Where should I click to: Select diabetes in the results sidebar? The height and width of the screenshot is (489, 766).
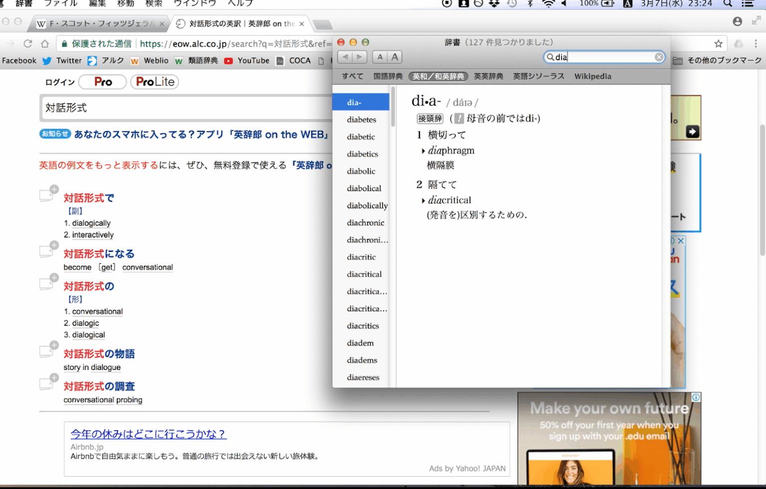click(x=361, y=120)
